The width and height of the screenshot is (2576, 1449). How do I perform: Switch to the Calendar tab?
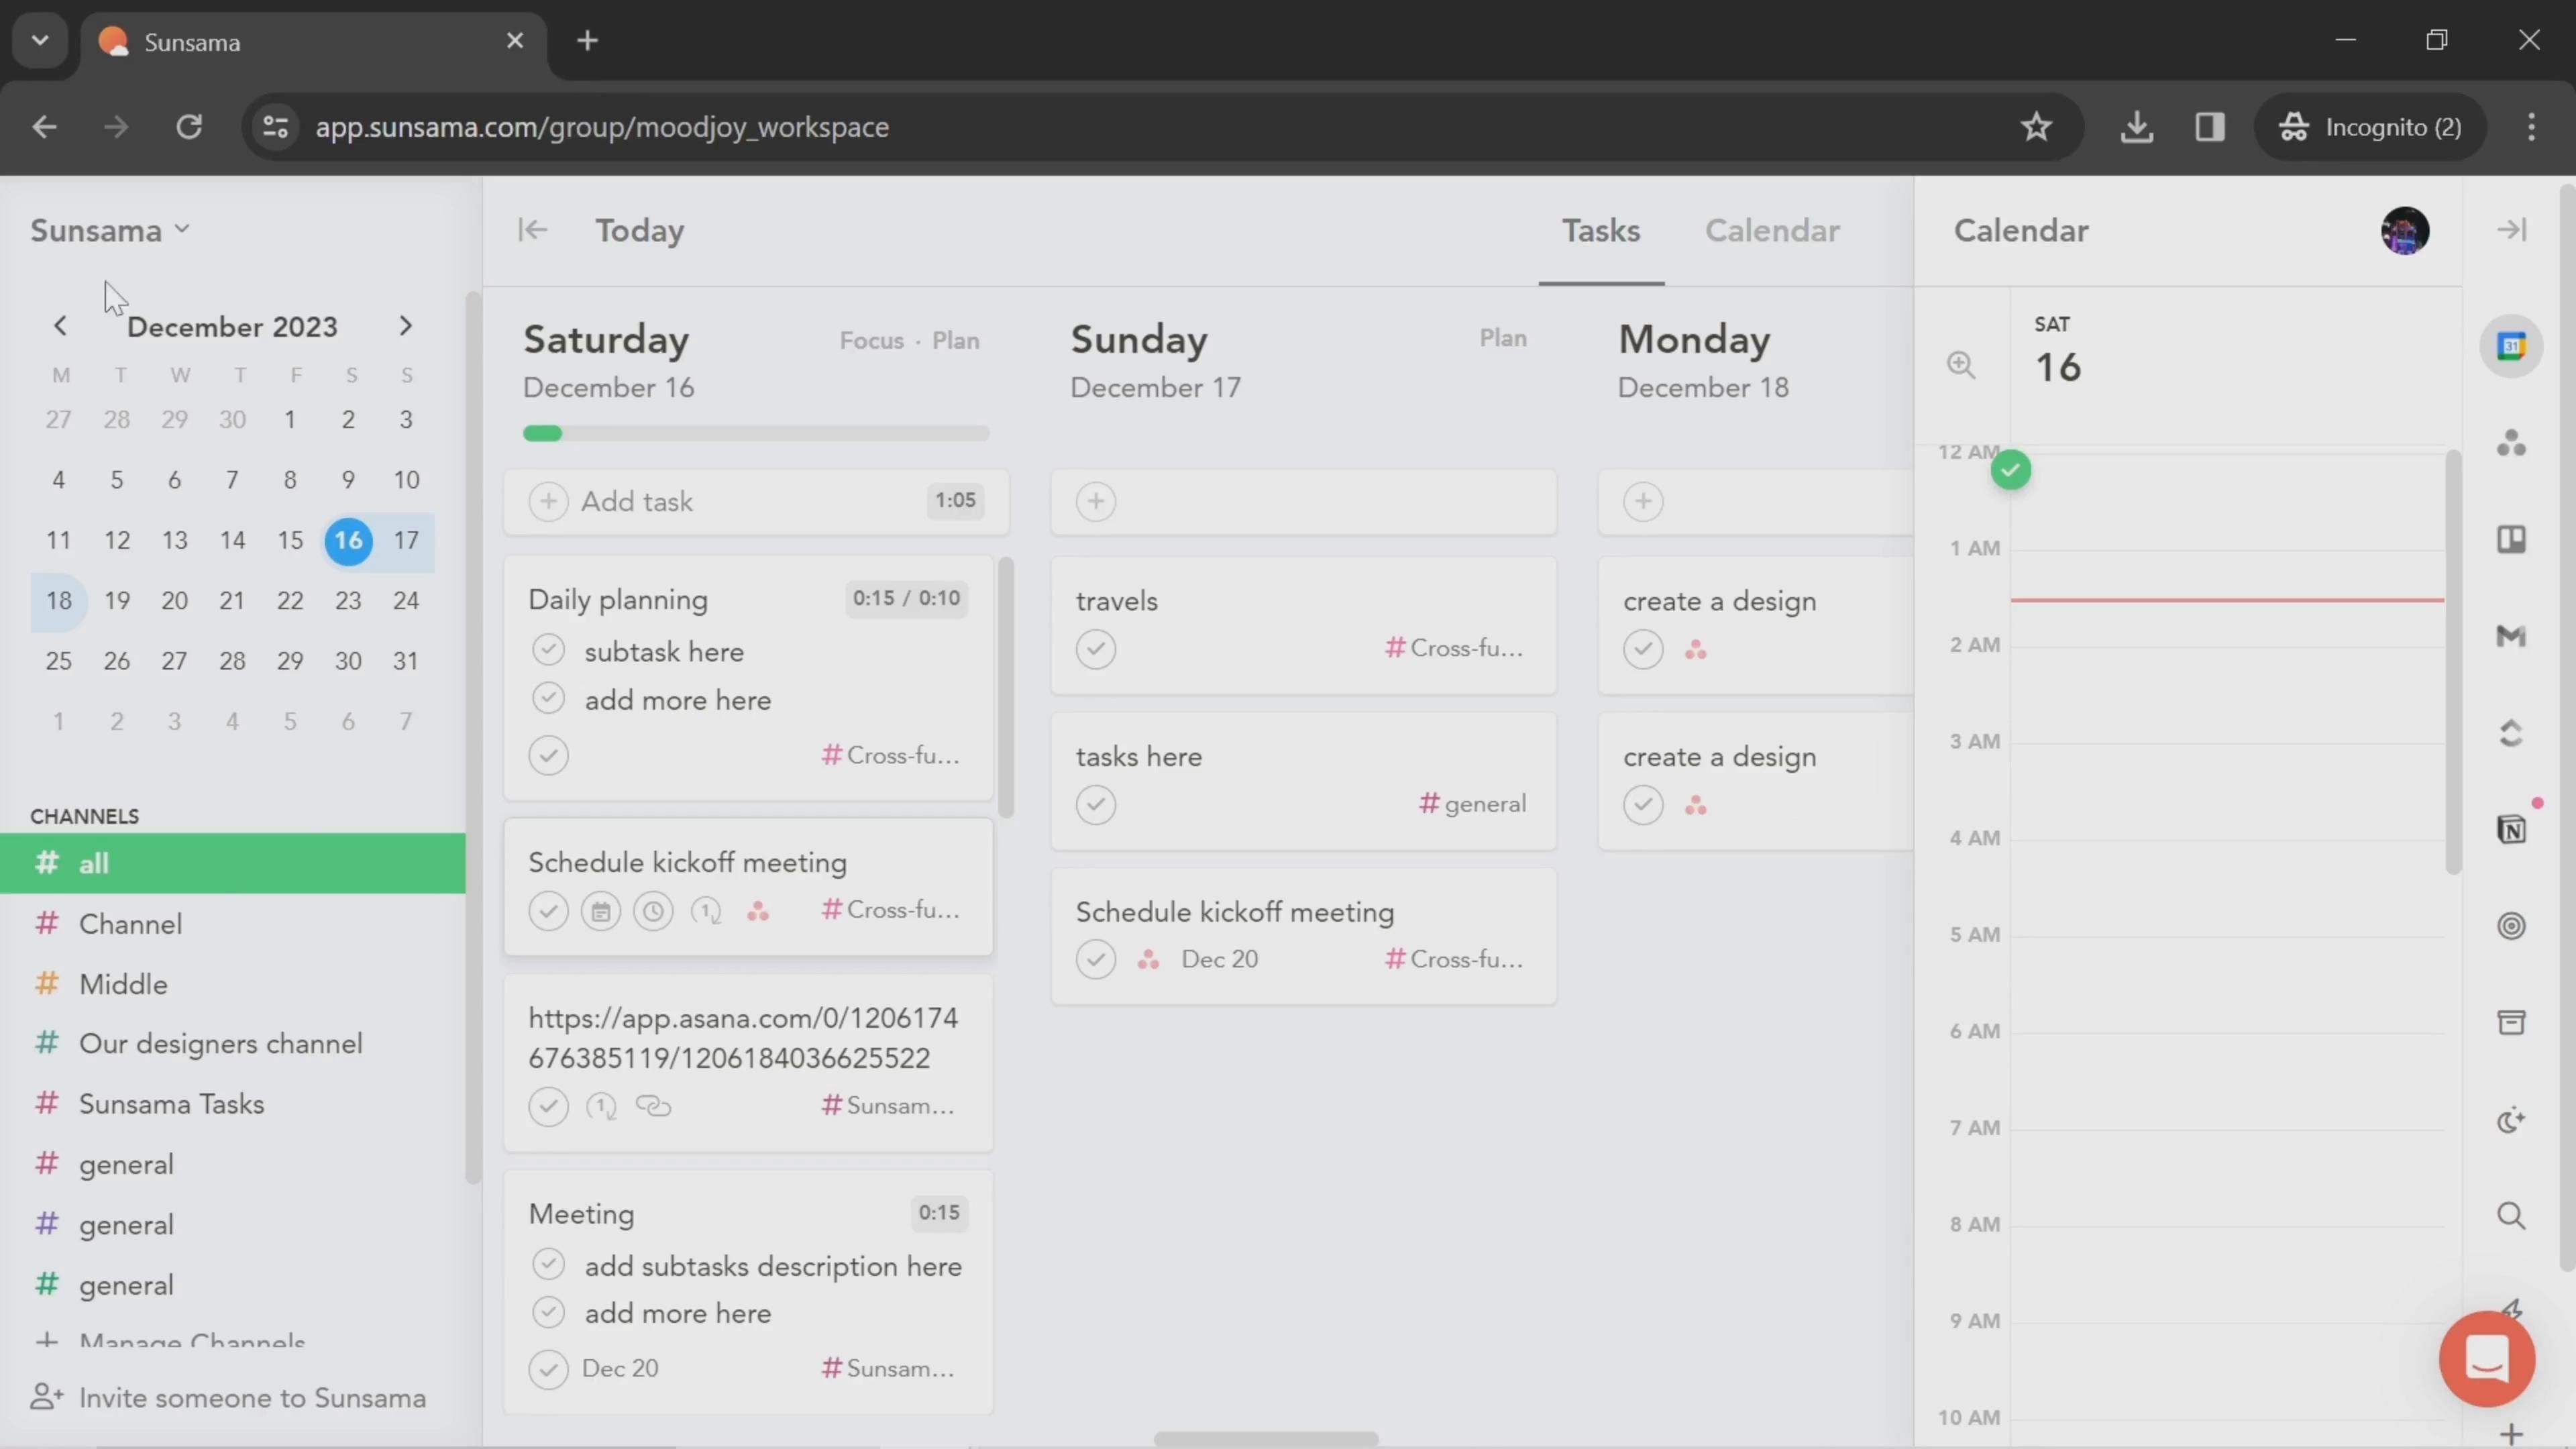(1771, 231)
